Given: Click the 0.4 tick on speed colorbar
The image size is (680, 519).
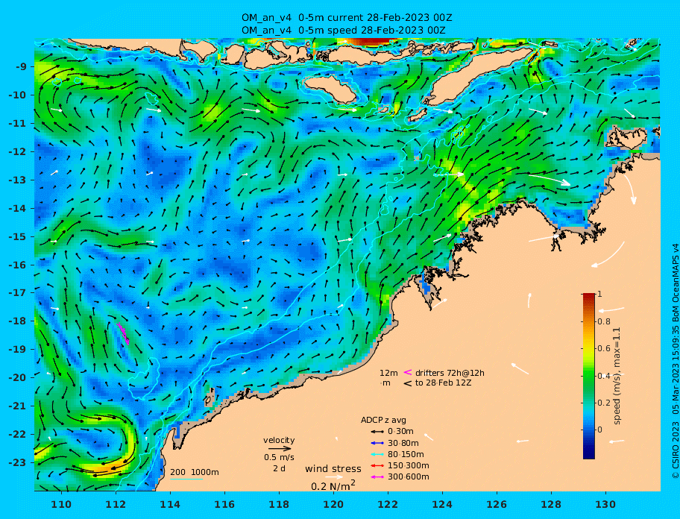Looking at the screenshot, I should pyautogui.click(x=605, y=376).
